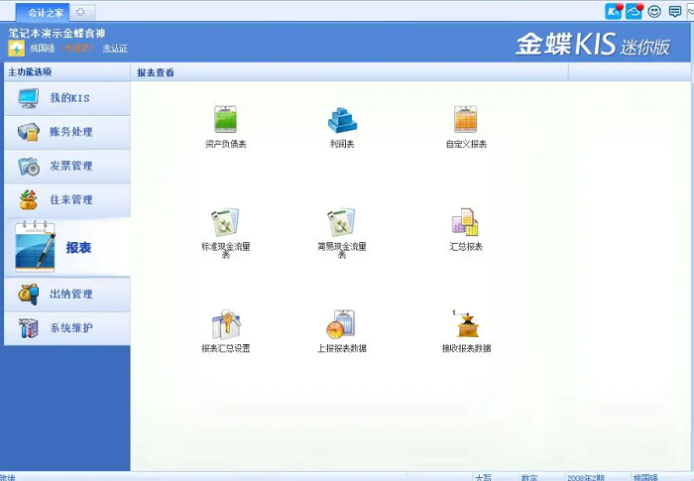Image resolution: width=694 pixels, height=481 pixels.
Task: Open the message bubble icon in top bar
Action: point(674,12)
